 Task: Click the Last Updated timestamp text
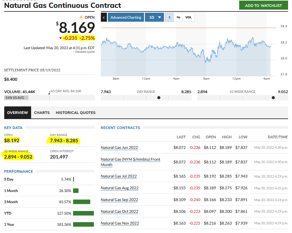(59, 48)
